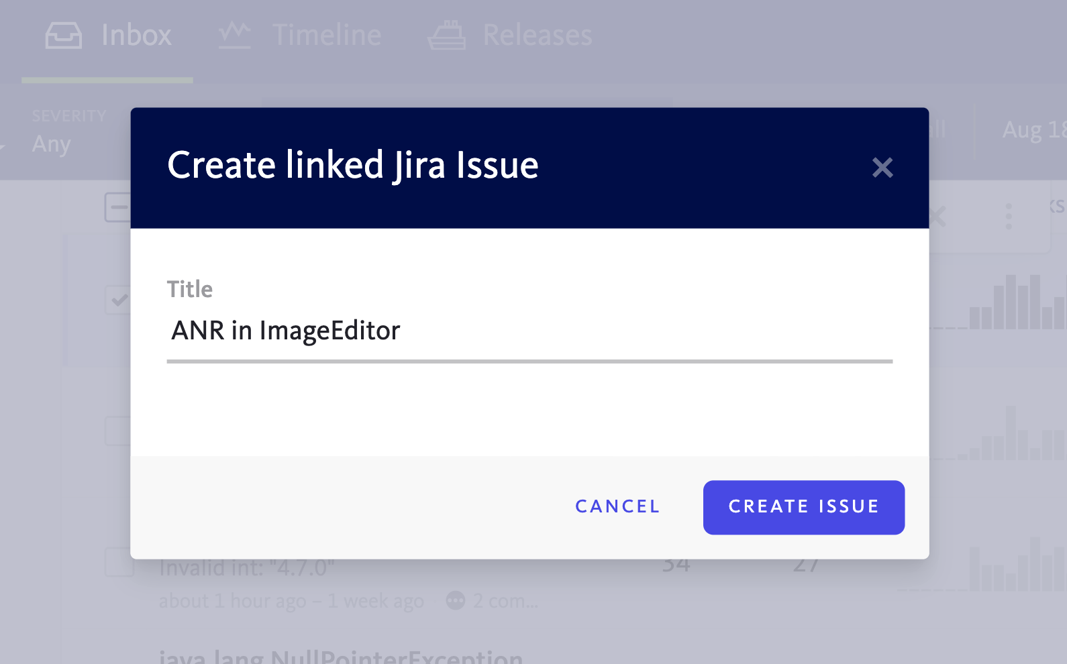Uncheck the checked error row checkbox
Screen dimensions: 1067x664
pyautogui.click(x=119, y=299)
